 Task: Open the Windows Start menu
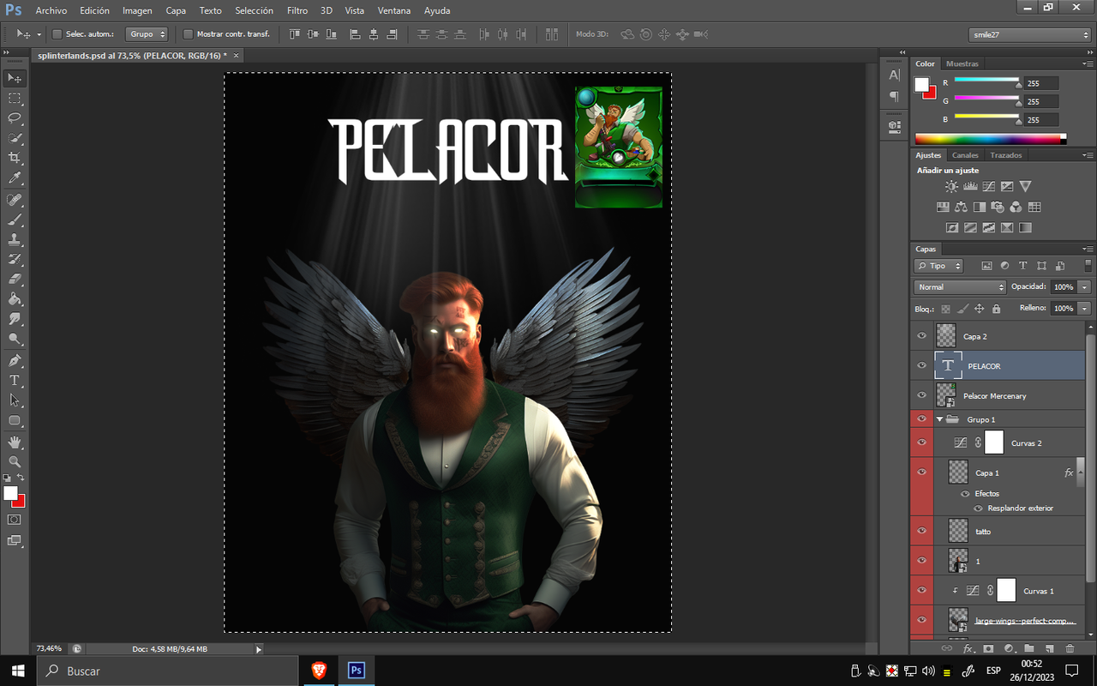point(18,671)
